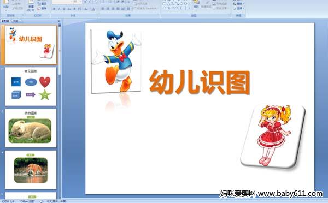Select the sleeping dog slide thumbnail
The width and height of the screenshot is (328, 203).
click(31, 128)
